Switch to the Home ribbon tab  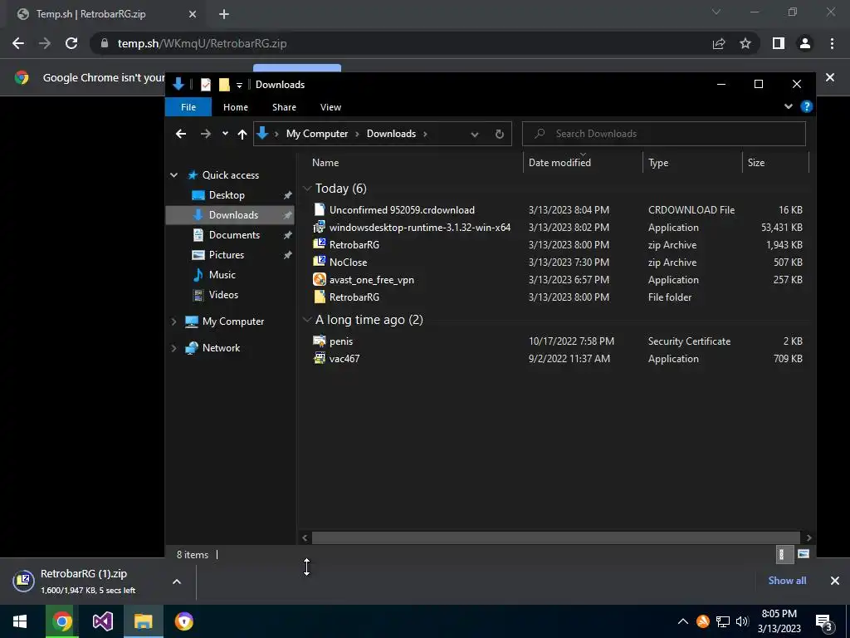click(x=235, y=107)
